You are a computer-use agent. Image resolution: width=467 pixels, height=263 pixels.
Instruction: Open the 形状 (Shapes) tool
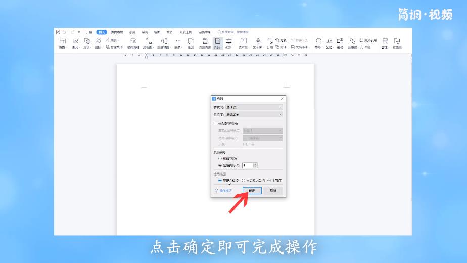pyautogui.click(x=87, y=42)
